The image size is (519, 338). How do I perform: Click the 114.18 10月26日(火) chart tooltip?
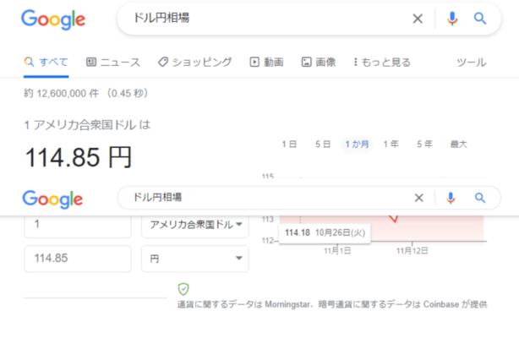(x=325, y=233)
